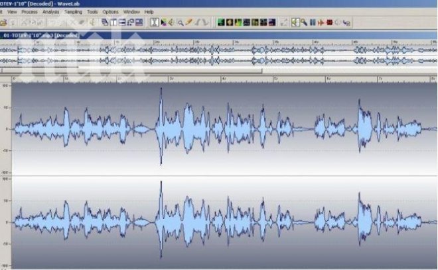Open the Sampling menu

(x=73, y=12)
